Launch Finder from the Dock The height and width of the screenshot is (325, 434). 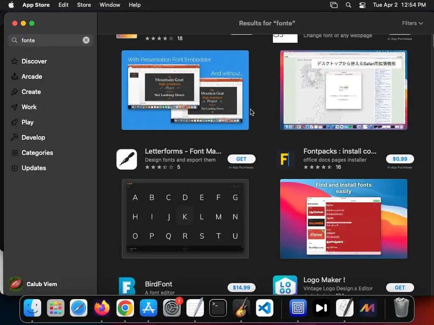point(32,308)
